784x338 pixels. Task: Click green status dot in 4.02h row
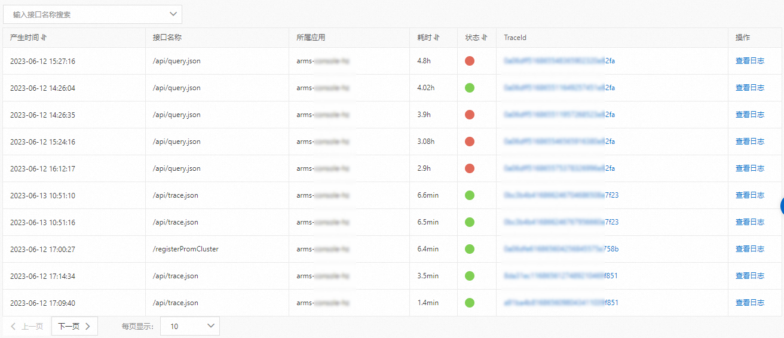[470, 88]
